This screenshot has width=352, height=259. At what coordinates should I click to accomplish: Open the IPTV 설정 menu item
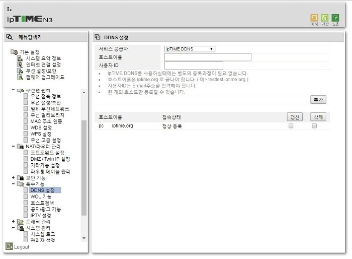click(41, 216)
